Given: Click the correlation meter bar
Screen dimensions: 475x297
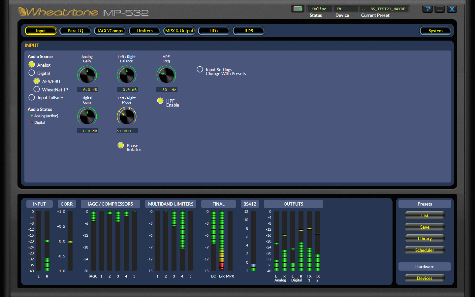Looking at the screenshot, I should click(x=70, y=241).
